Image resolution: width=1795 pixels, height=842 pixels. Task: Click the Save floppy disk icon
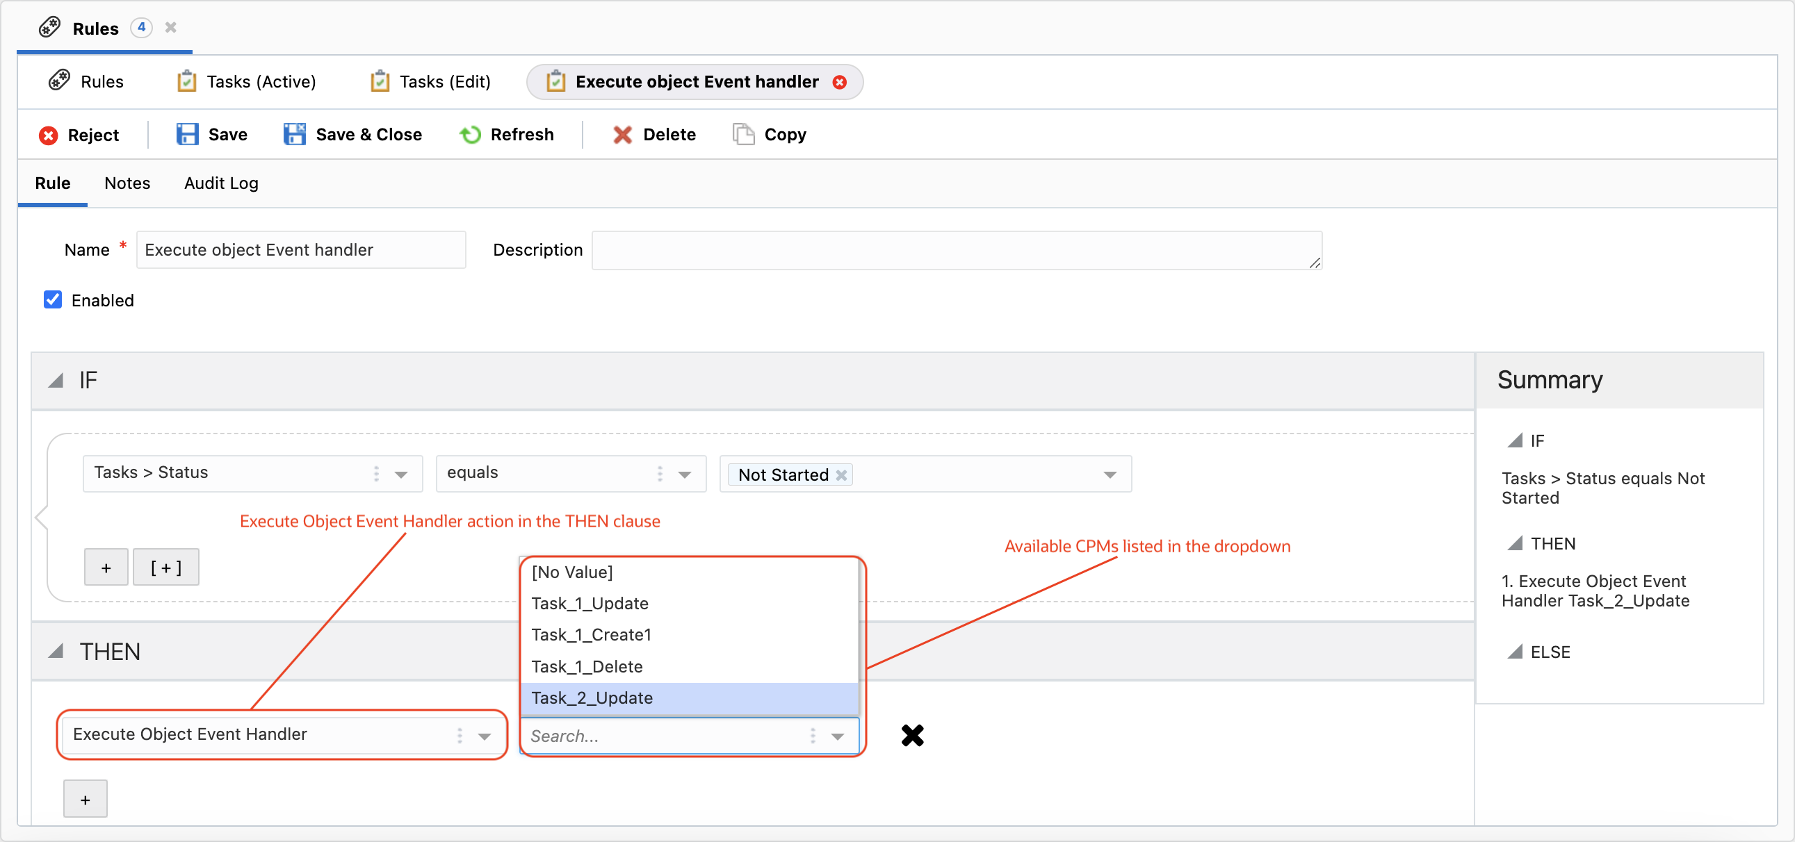(187, 134)
